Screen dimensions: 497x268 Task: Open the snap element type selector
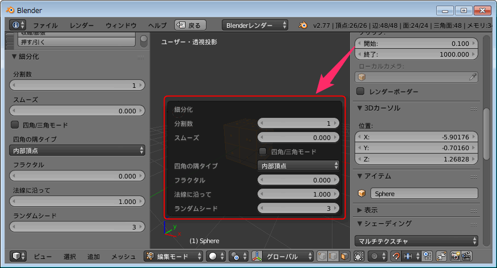(411, 256)
